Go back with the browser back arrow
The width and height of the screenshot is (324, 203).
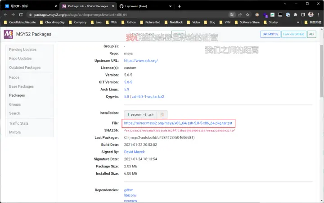(x=5, y=15)
